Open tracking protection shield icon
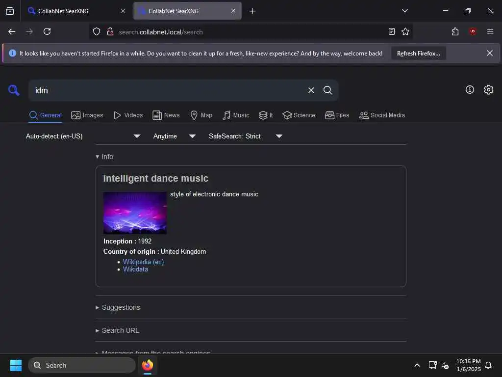 point(97,32)
